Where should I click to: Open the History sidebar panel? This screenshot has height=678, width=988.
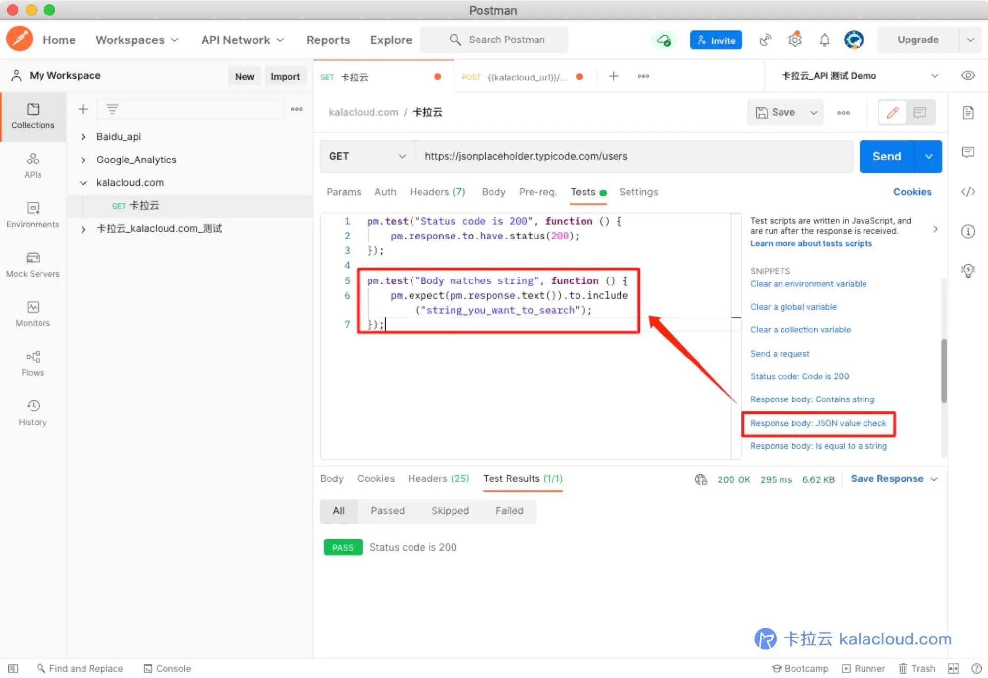pos(33,413)
